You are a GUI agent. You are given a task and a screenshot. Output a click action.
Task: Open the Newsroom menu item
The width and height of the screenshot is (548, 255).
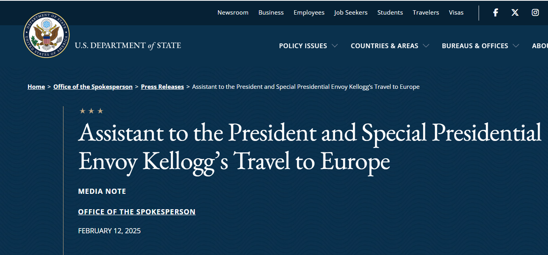[x=233, y=13]
